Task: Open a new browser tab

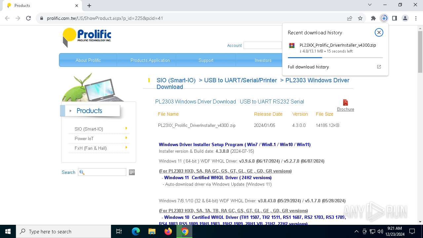Action: (x=89, y=5)
